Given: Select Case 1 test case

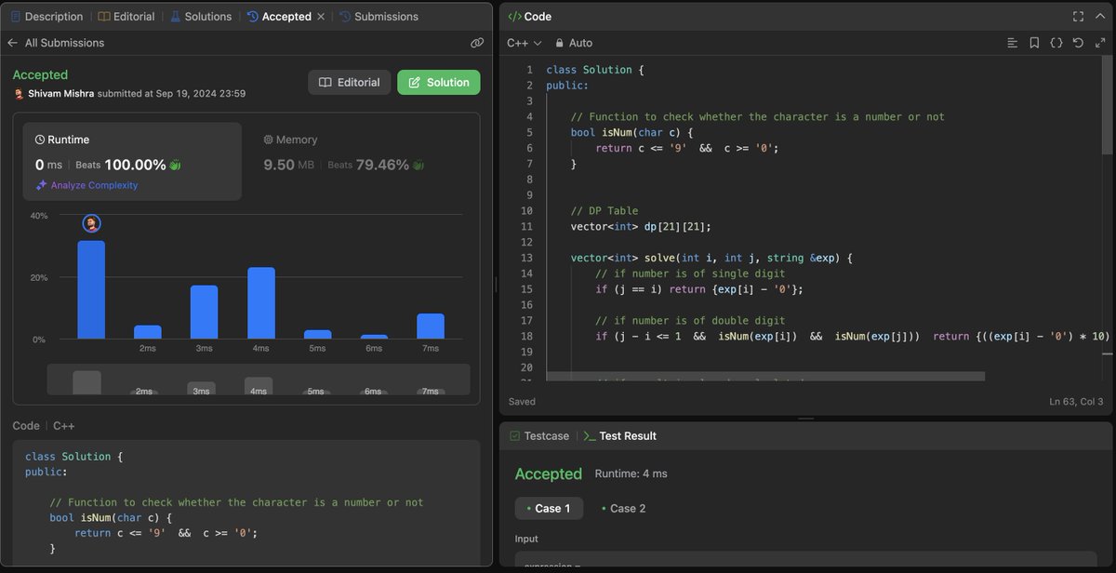Looking at the screenshot, I should coord(549,508).
